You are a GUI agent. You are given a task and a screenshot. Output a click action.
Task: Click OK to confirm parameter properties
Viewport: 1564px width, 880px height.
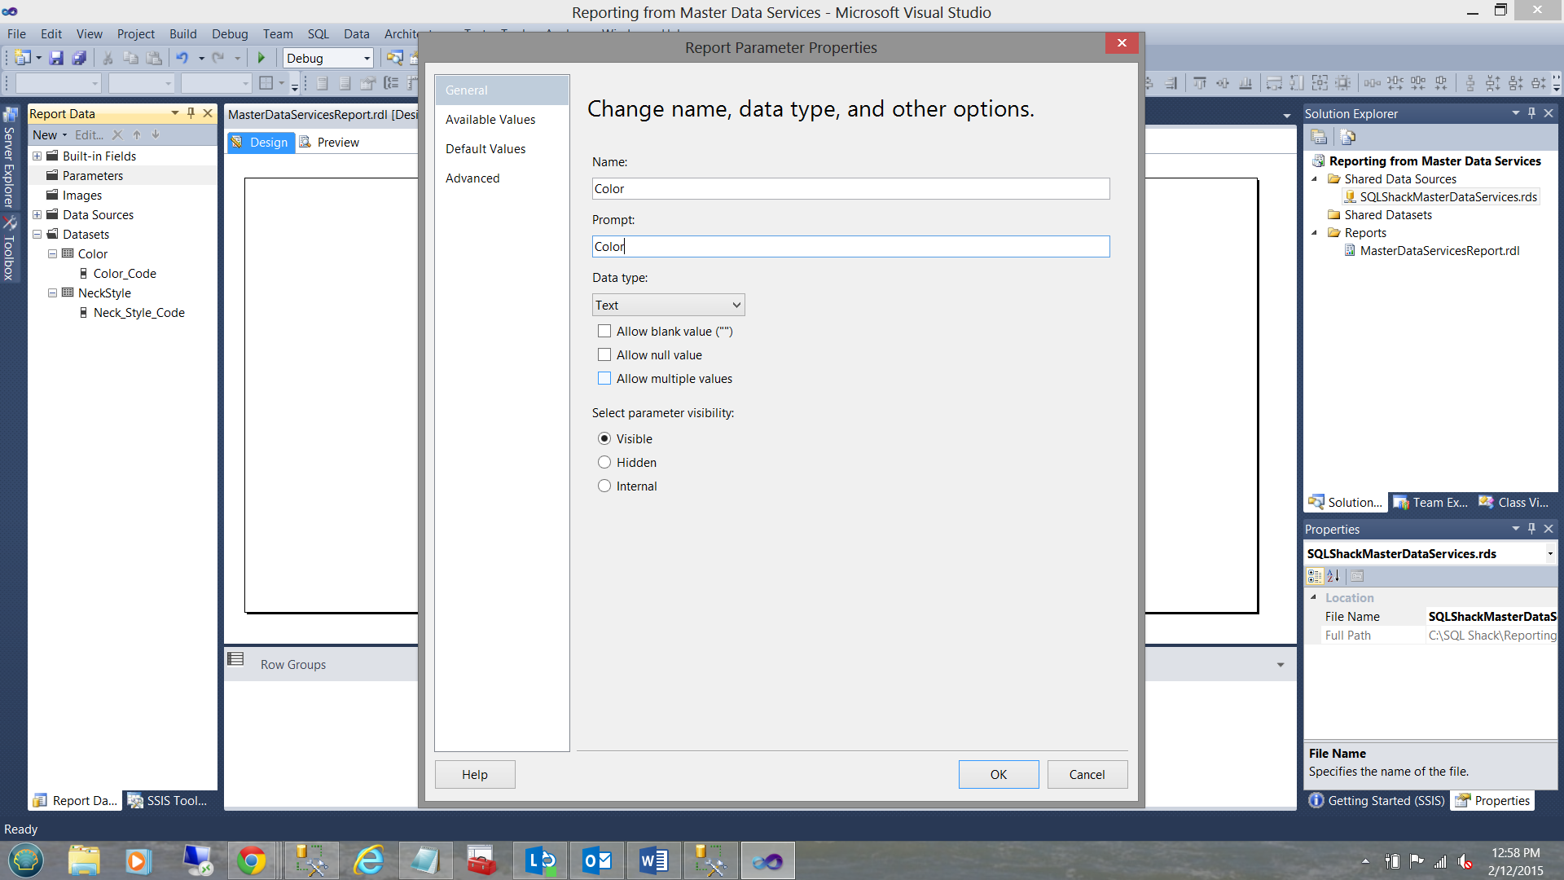point(998,775)
